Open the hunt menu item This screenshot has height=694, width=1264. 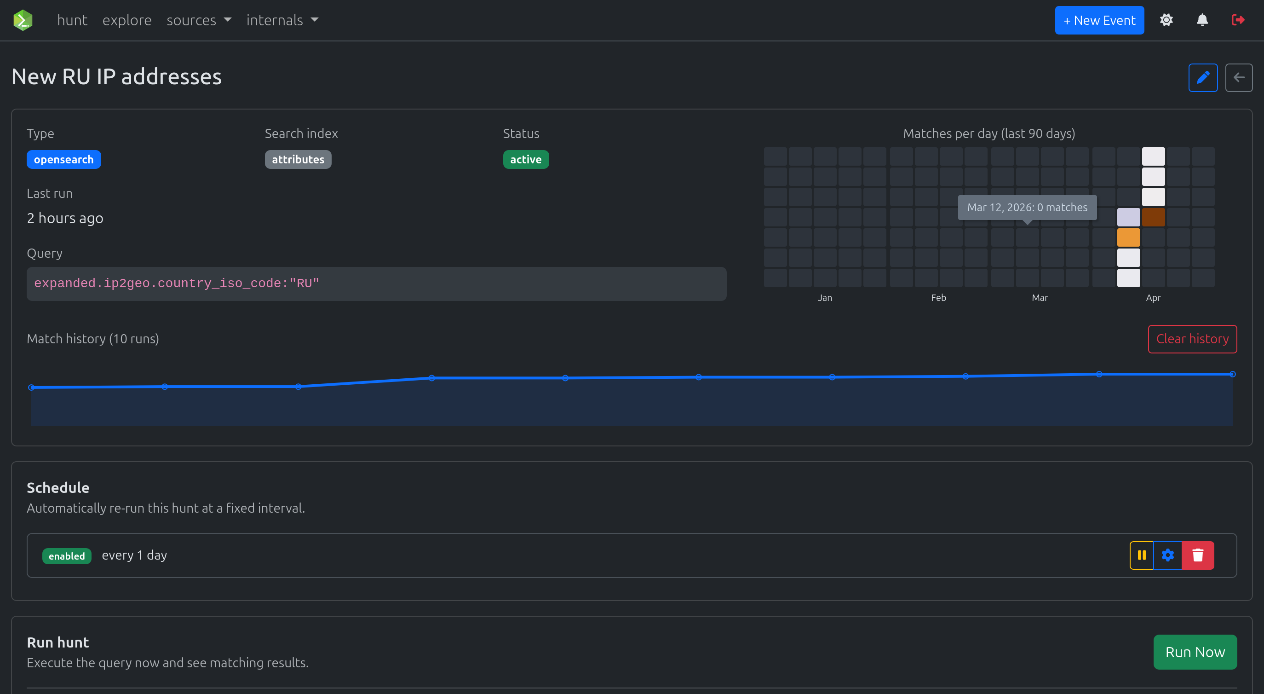coord(72,20)
